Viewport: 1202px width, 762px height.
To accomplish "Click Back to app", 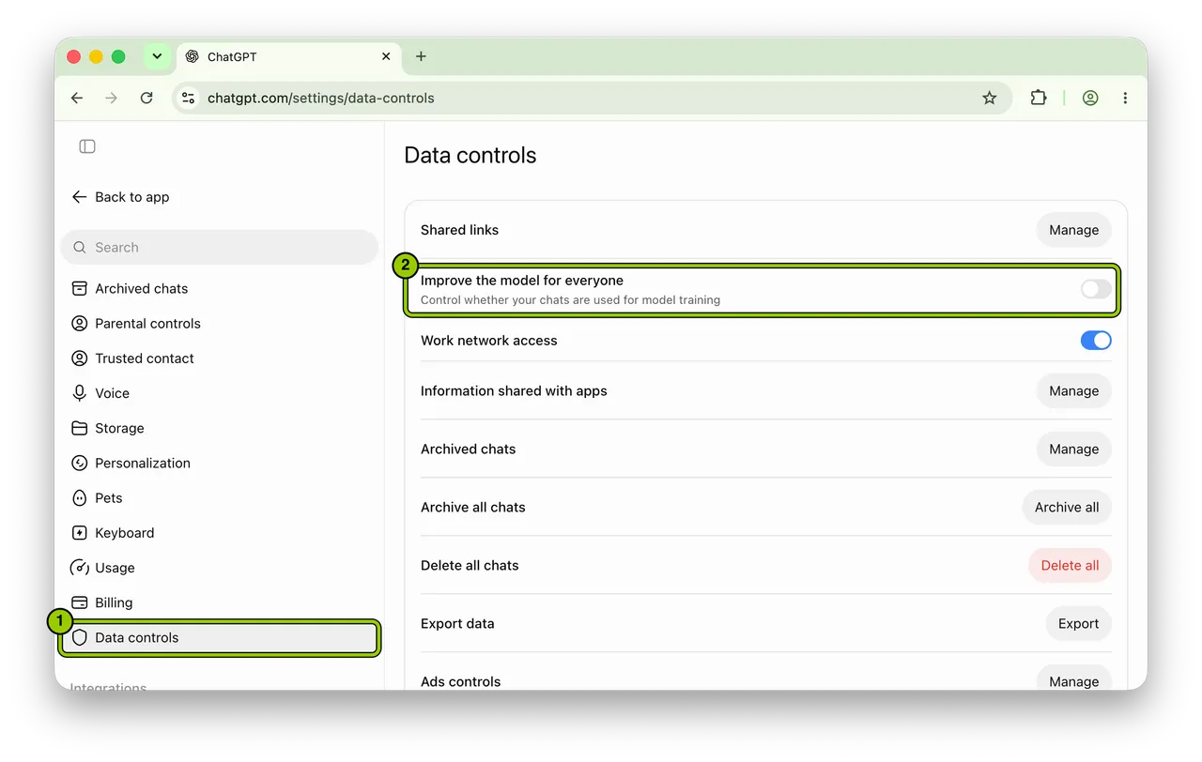I will 120,197.
